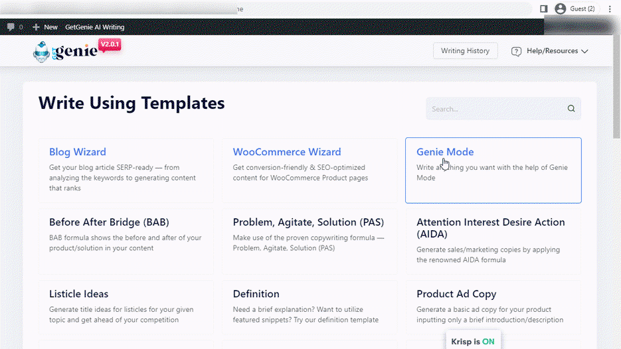Click the GetGenie logo

click(x=65, y=52)
